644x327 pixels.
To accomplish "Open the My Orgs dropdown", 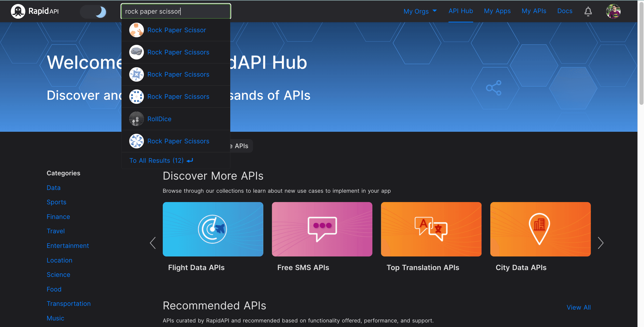I will tap(420, 11).
